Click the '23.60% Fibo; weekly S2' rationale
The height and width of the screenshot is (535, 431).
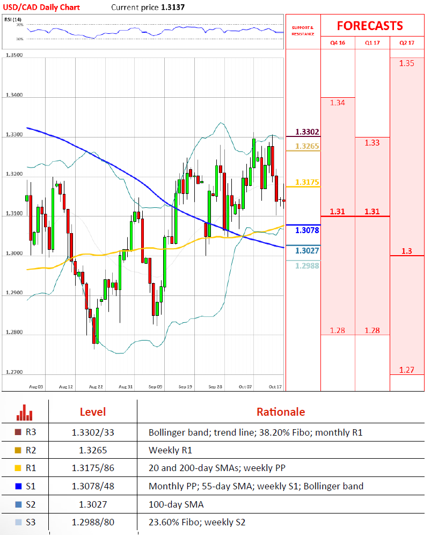(197, 522)
